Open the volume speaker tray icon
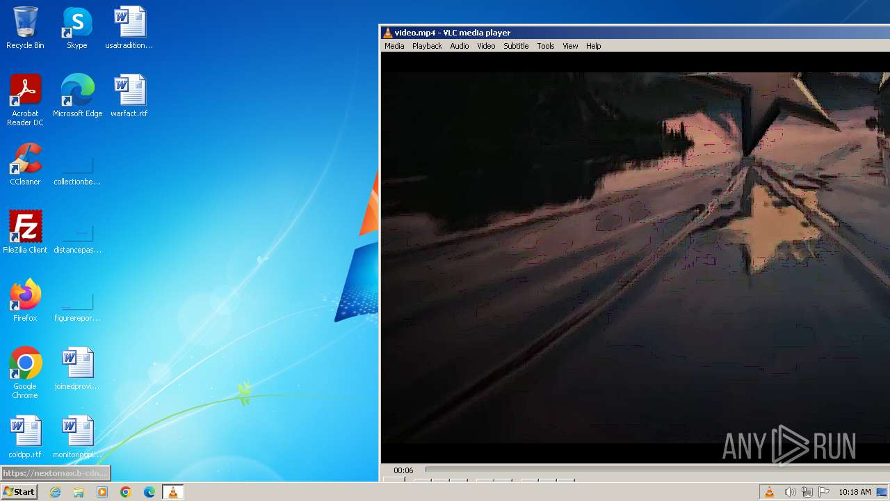890x501 pixels. point(790,492)
